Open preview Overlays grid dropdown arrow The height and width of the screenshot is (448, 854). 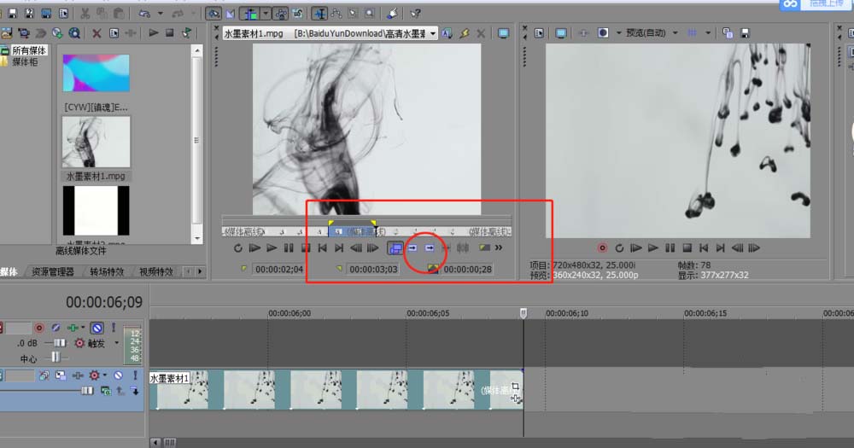(x=707, y=33)
